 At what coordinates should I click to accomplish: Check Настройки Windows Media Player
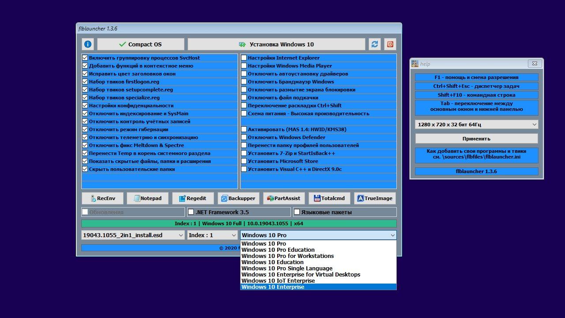244,66
